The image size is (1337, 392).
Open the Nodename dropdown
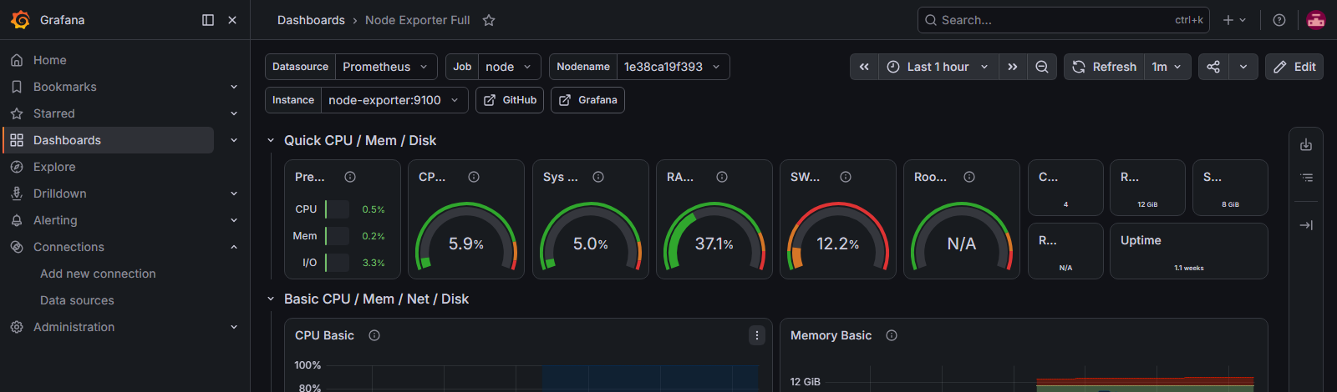pyautogui.click(x=673, y=67)
